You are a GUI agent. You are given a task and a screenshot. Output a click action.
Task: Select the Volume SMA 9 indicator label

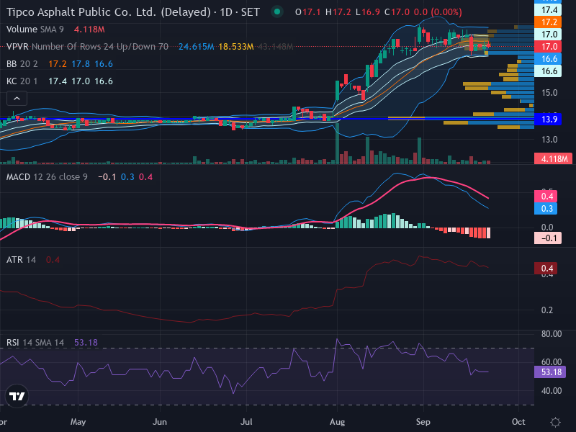(35, 30)
